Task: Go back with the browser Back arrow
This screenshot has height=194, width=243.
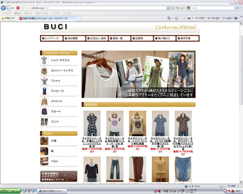Action: pos(3,8)
